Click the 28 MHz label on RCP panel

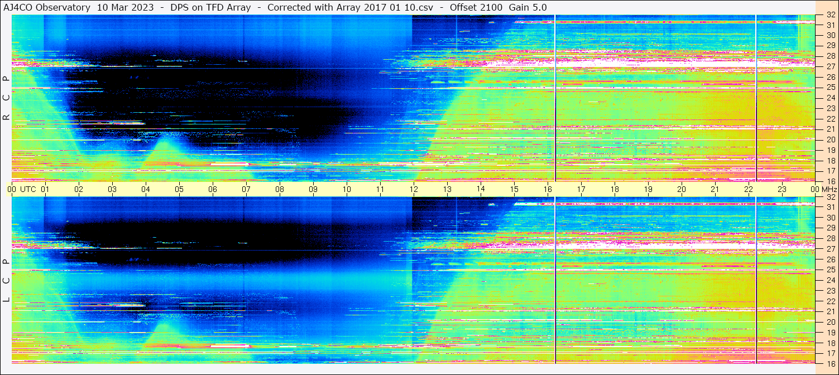point(831,56)
